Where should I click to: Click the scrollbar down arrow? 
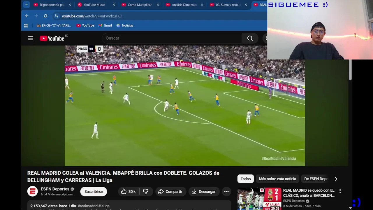click(x=350, y=208)
